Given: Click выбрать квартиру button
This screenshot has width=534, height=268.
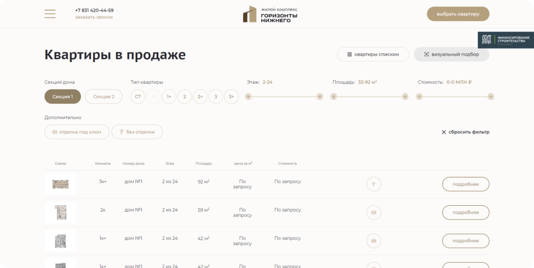Looking at the screenshot, I should click(x=458, y=14).
